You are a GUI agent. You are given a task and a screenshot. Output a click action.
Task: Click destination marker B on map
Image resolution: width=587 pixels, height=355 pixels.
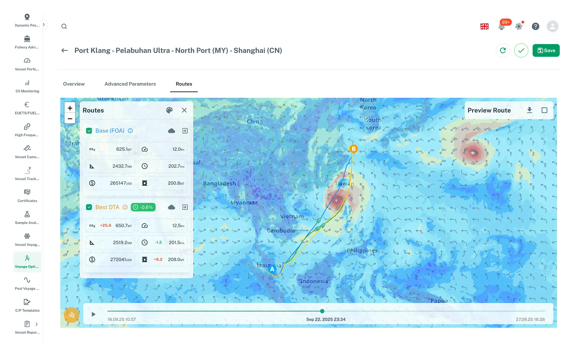point(353,149)
